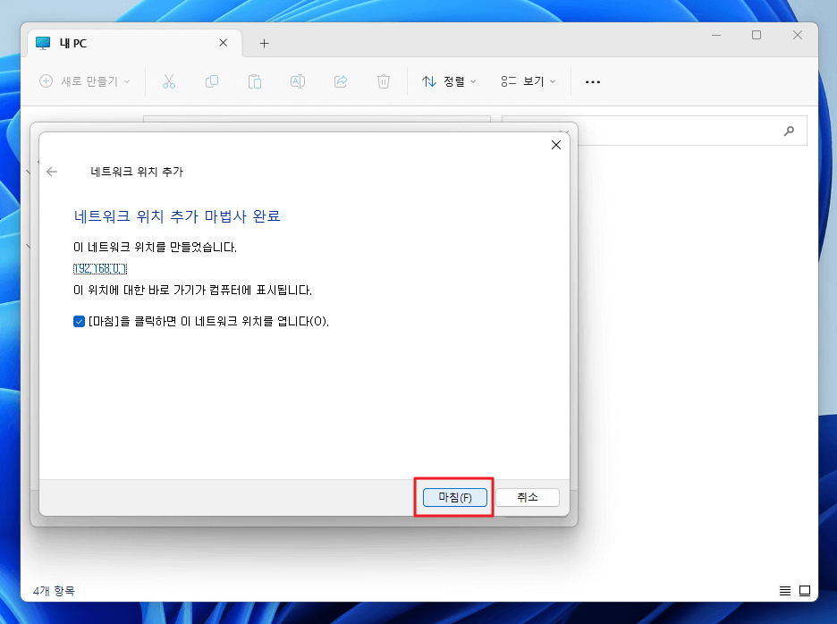Click the Delete trash icon in the toolbar

pos(384,81)
